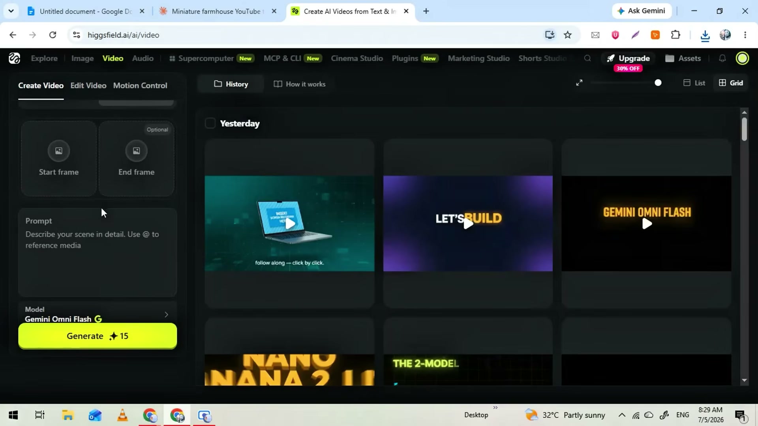Open the notifications bell
This screenshot has width=758, height=426.
[x=722, y=58]
